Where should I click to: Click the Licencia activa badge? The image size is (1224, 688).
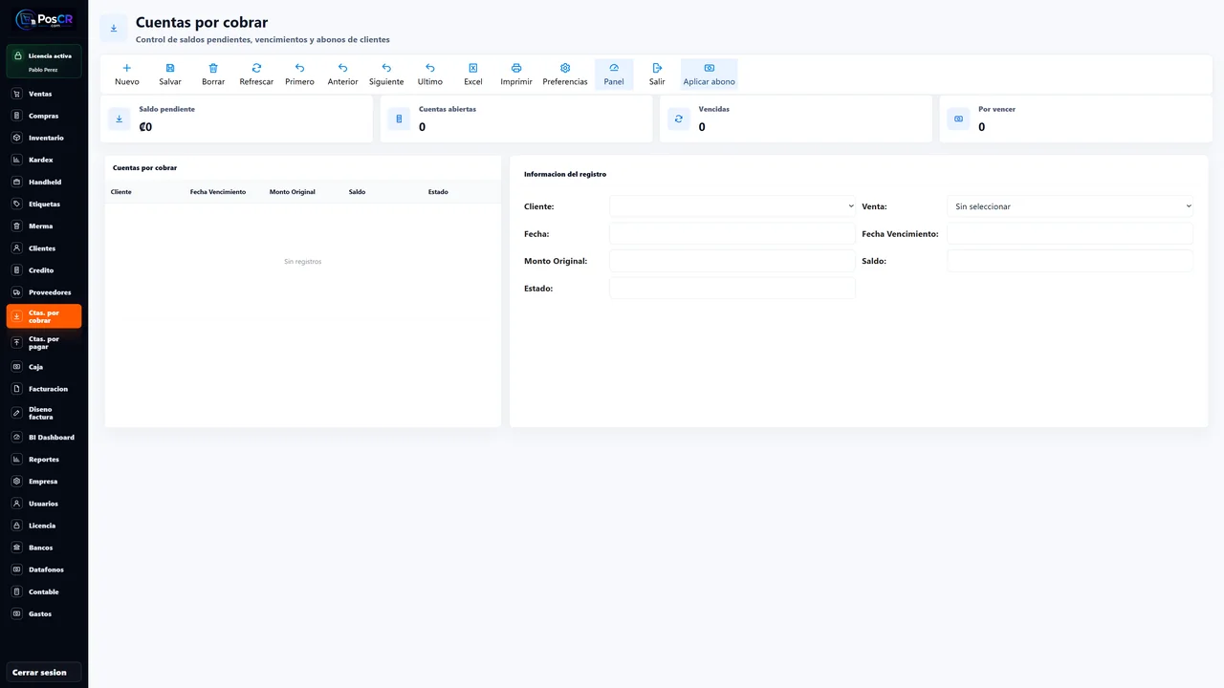pos(44,61)
